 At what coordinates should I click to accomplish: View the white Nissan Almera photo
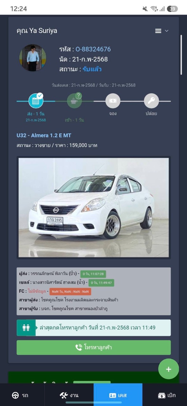click(93, 207)
